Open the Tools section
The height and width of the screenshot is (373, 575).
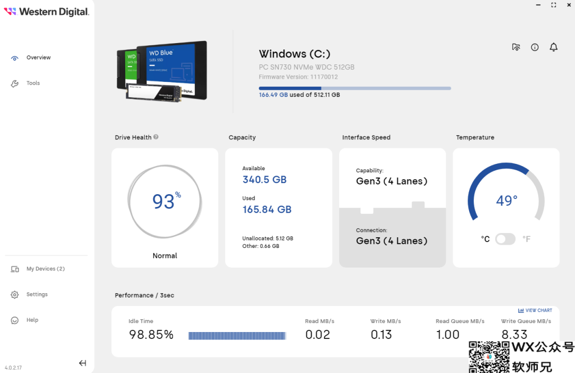pos(33,83)
